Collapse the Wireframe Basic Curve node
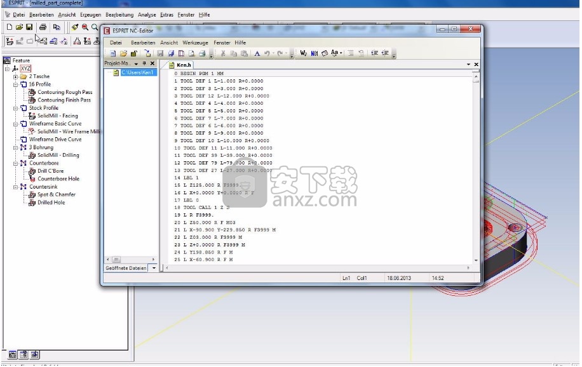The width and height of the screenshot is (582, 367). click(x=16, y=124)
